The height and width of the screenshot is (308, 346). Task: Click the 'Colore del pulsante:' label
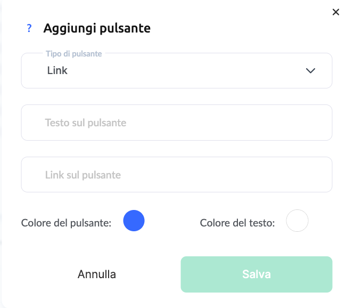coord(66,223)
